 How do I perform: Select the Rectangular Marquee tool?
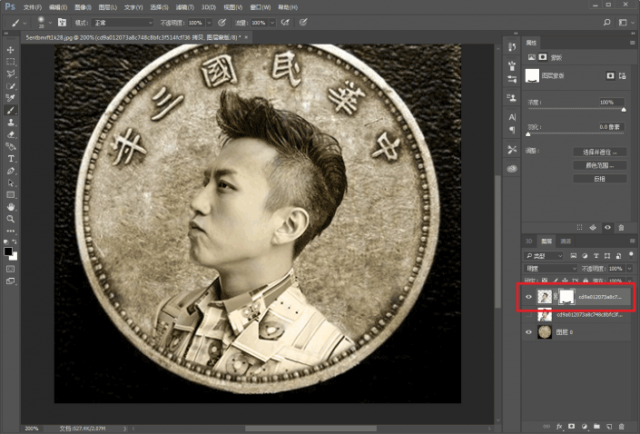11,62
